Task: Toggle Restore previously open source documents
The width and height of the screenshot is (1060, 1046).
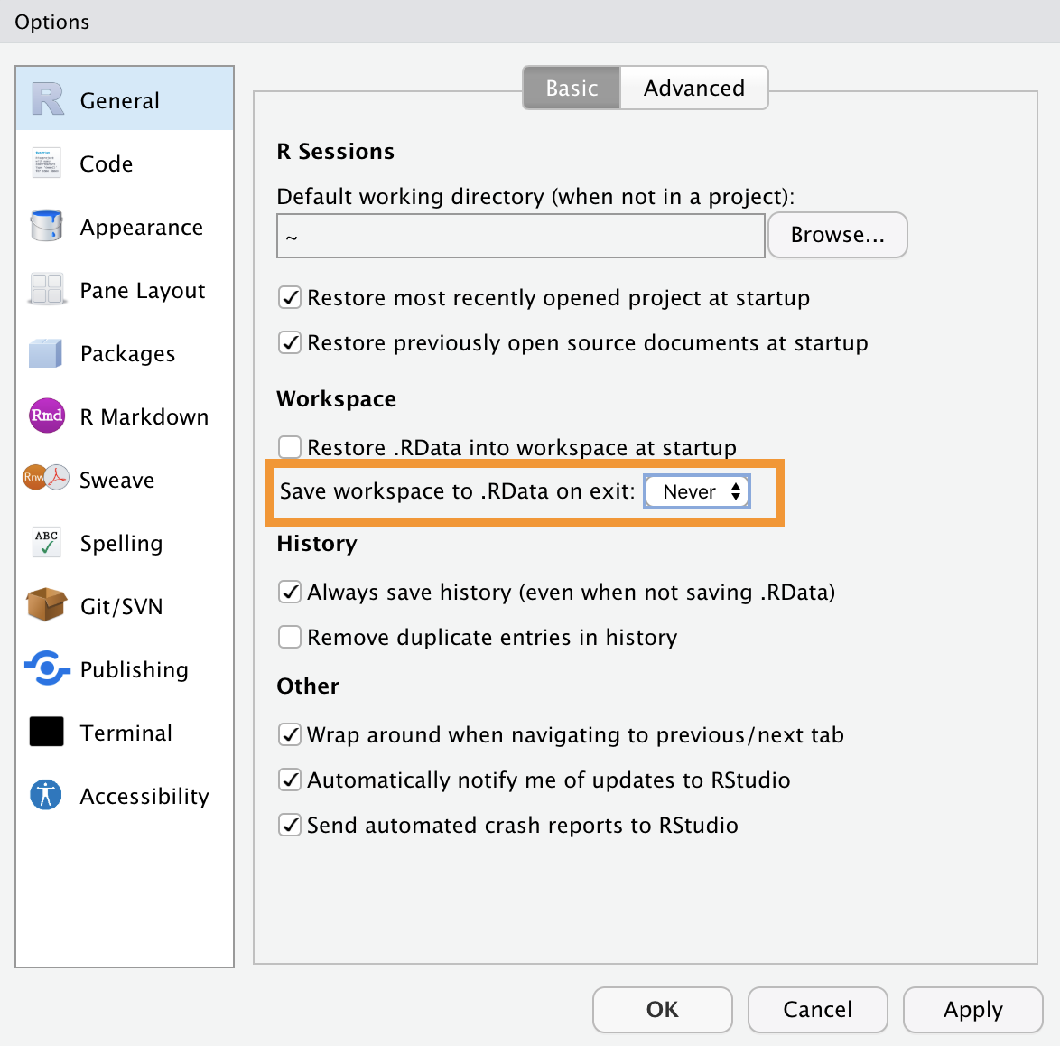Action: 290,343
